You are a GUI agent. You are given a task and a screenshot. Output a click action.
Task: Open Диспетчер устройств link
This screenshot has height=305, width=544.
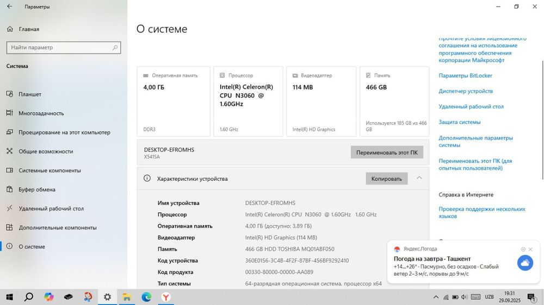pos(466,91)
